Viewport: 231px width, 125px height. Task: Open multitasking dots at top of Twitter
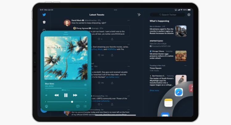coord(115,10)
